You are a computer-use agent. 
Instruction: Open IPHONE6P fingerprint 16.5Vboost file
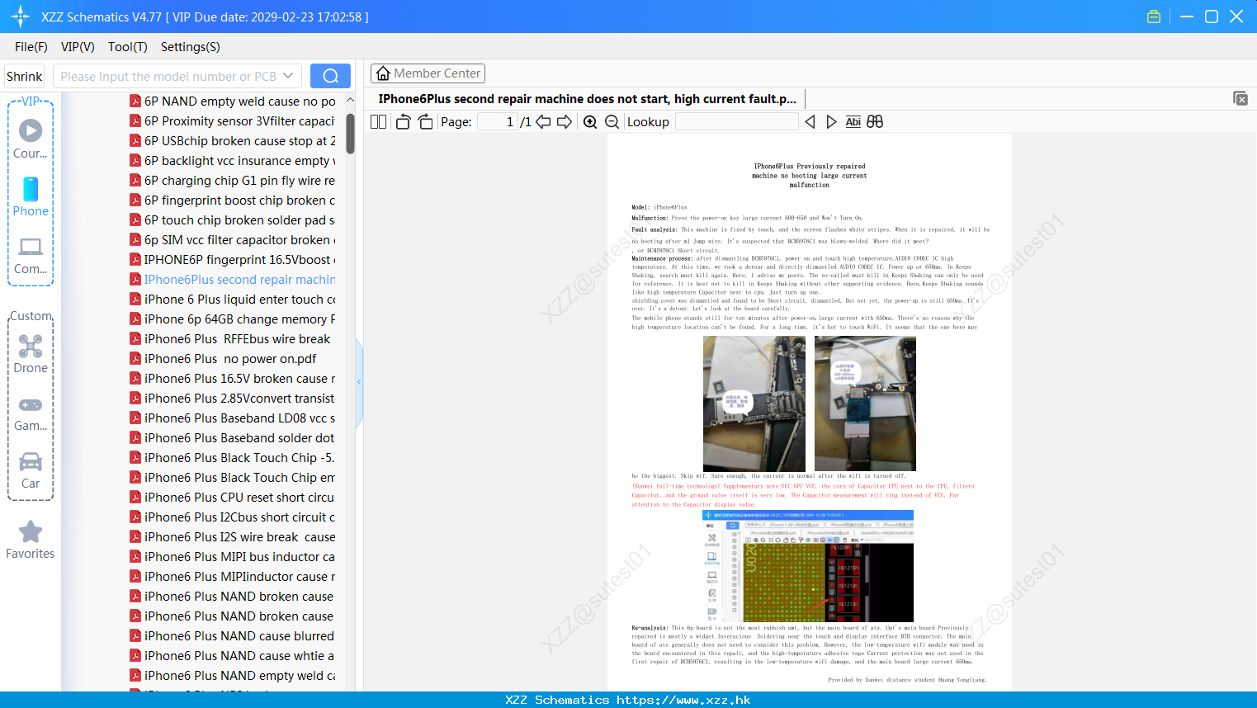coord(233,260)
